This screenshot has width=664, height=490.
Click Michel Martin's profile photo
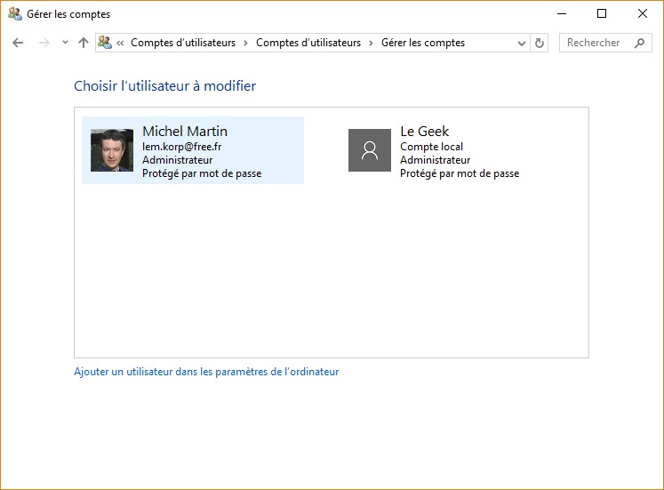point(112,150)
